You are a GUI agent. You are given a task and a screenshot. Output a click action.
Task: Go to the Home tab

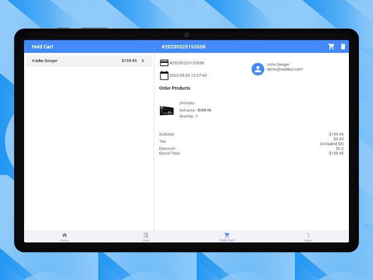click(x=64, y=237)
